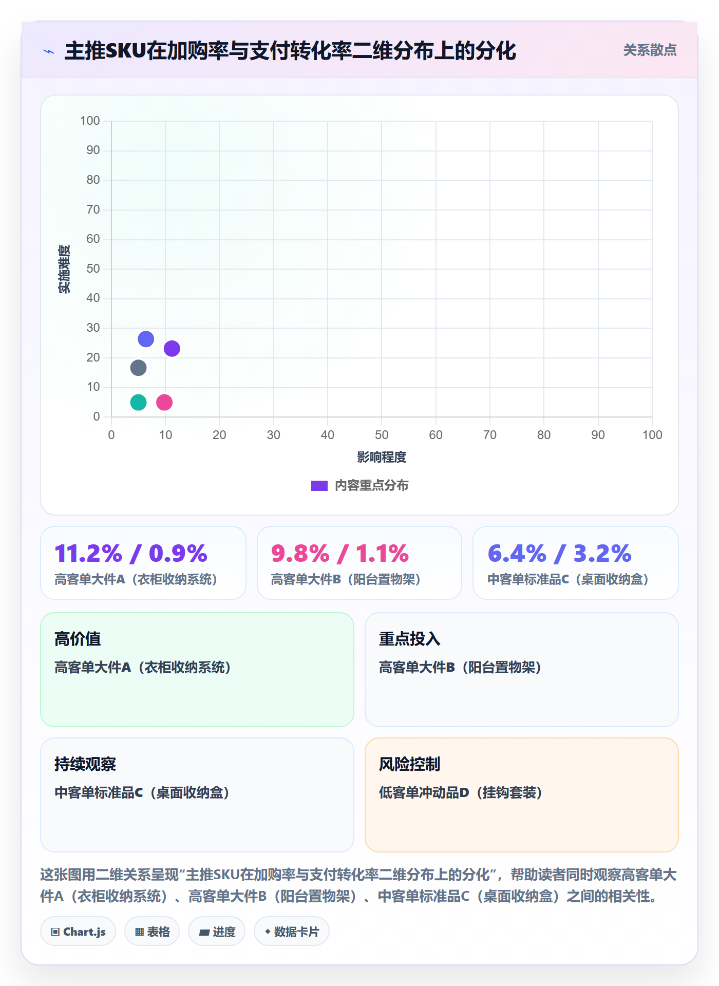Click the x-axis tick label 50

[x=382, y=435]
